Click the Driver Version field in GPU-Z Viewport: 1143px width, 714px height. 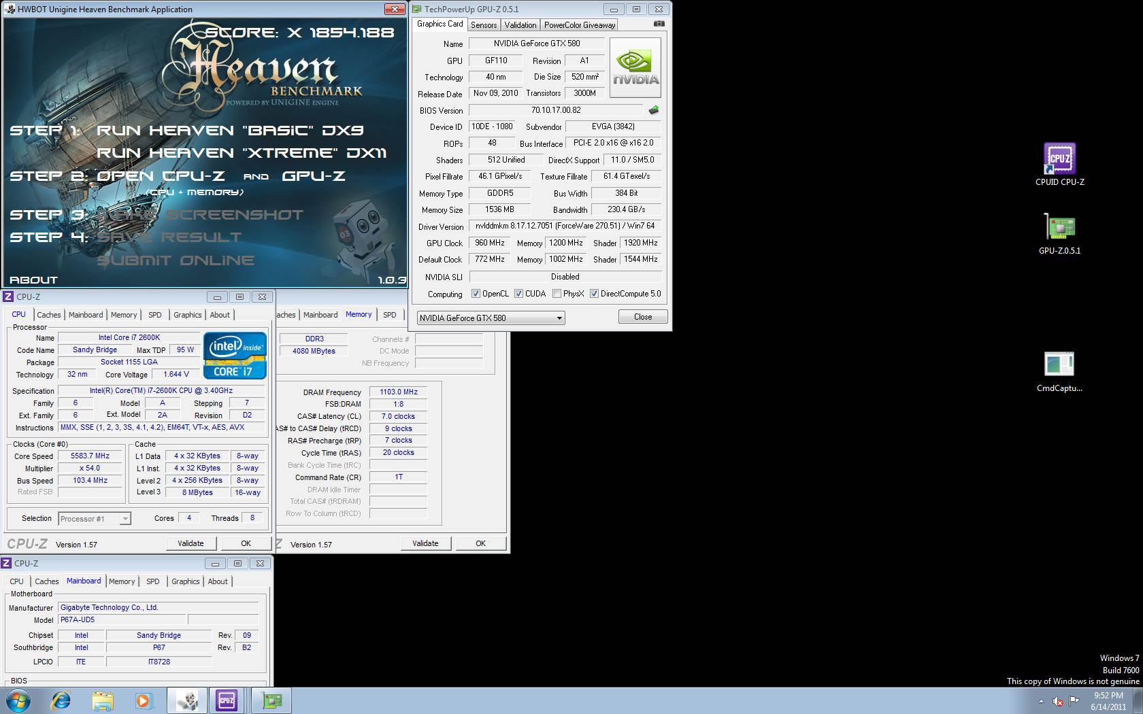[x=565, y=226]
